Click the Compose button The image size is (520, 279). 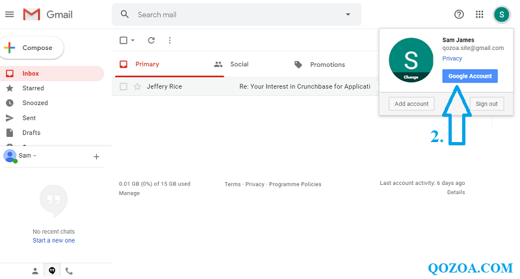coord(31,47)
